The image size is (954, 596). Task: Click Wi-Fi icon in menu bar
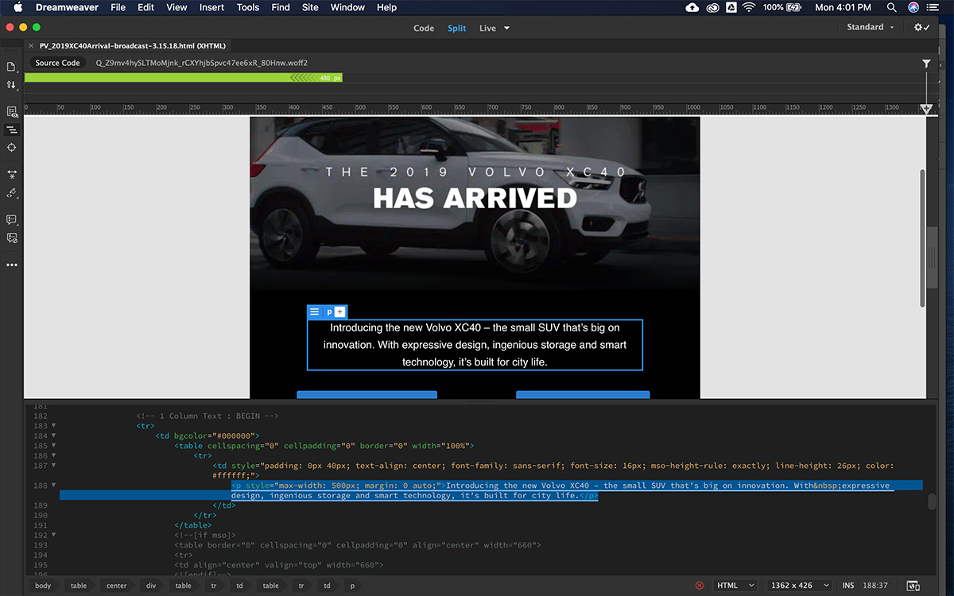point(748,7)
